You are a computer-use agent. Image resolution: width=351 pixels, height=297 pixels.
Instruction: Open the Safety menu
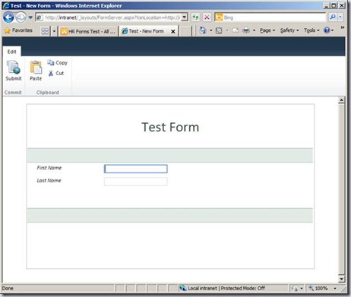click(289, 30)
